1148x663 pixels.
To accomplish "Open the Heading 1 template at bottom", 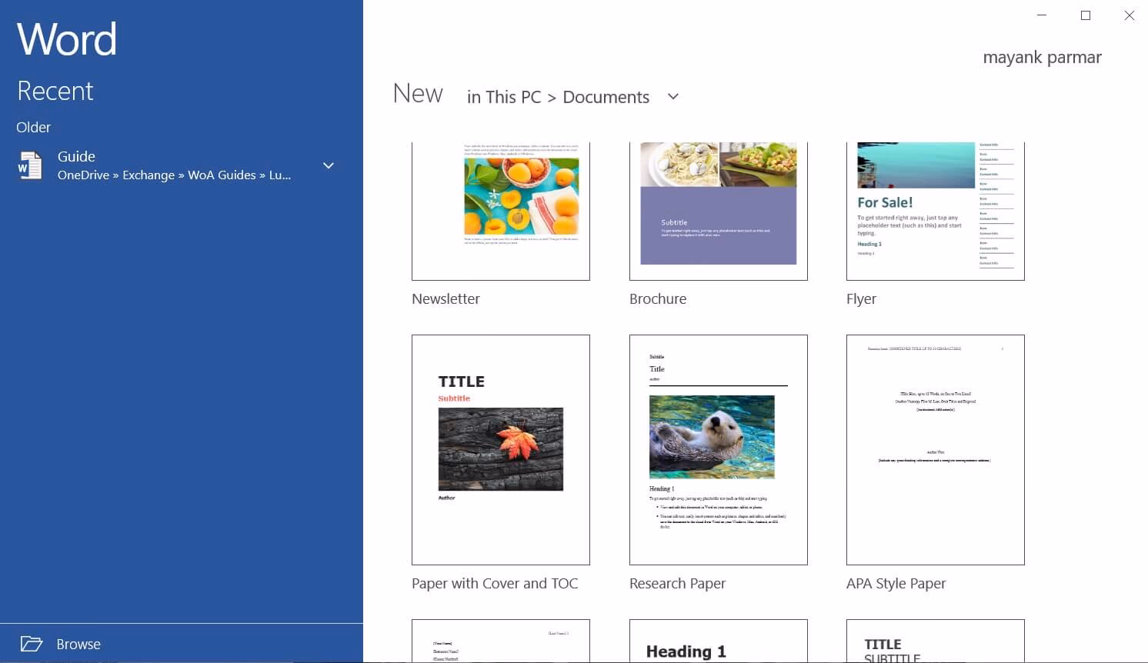I will (x=718, y=641).
